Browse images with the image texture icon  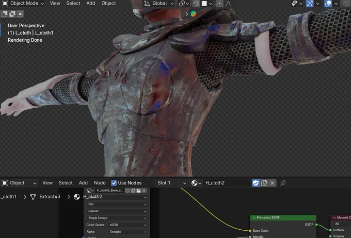[90, 191]
